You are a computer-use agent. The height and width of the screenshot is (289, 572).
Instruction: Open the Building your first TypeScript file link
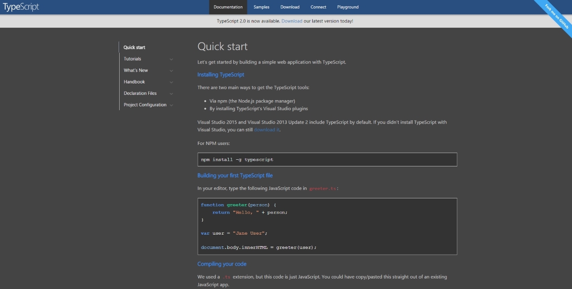(x=235, y=175)
